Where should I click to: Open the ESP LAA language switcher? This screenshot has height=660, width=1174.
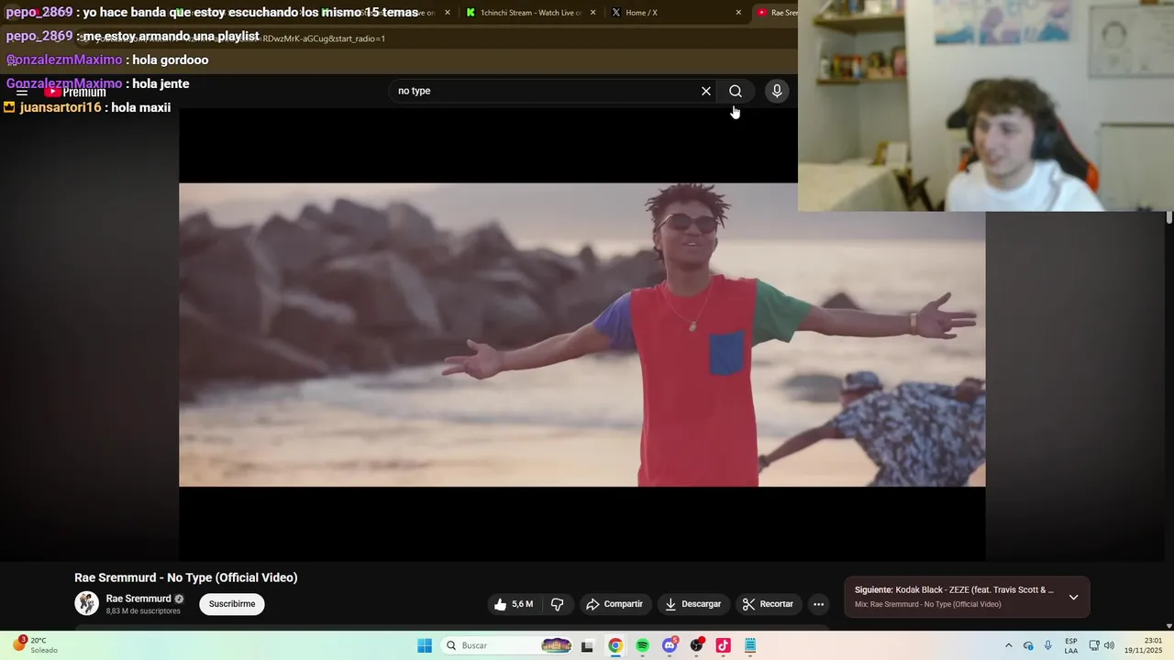(x=1071, y=645)
